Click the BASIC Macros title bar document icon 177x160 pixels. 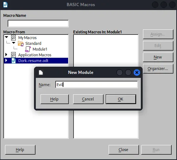coord(5,5)
